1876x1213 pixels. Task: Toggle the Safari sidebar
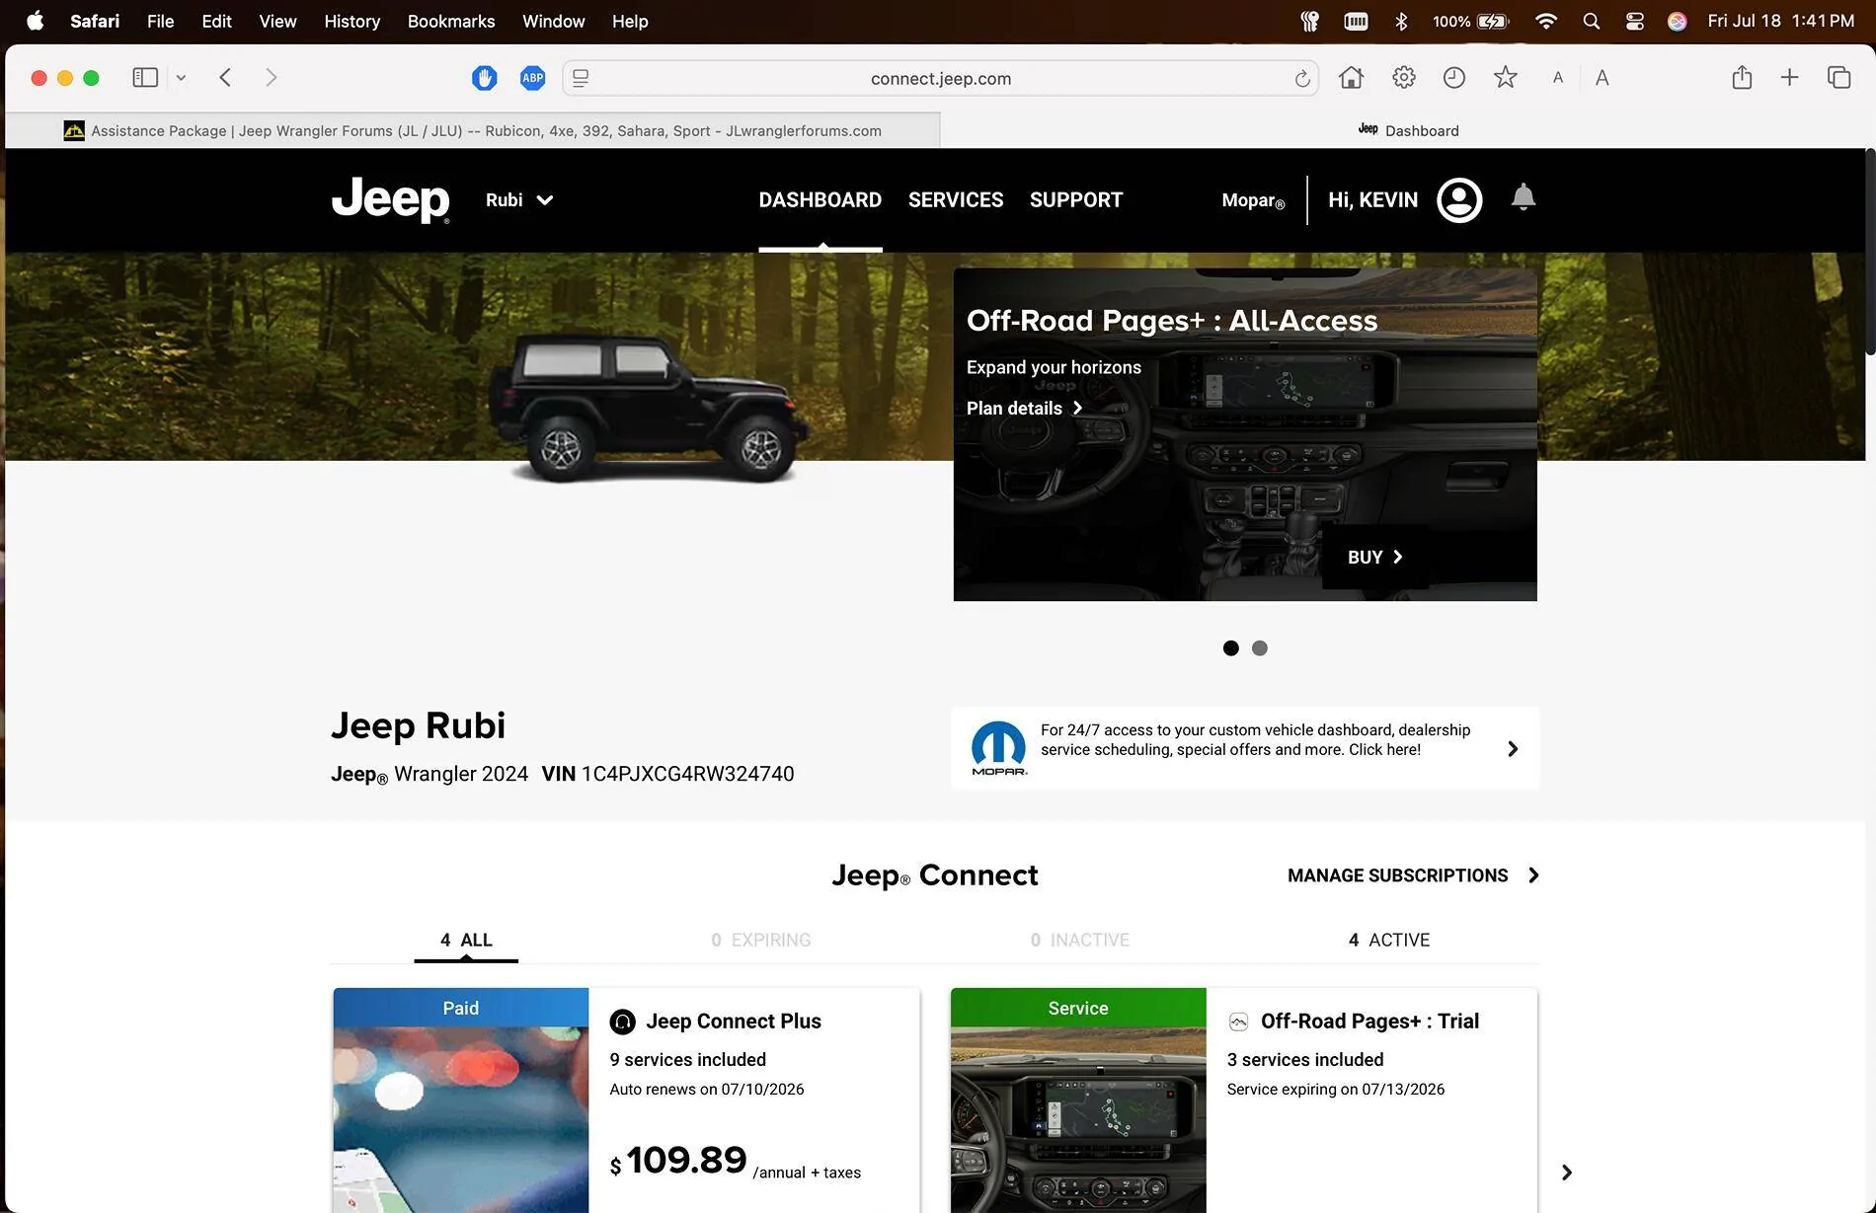click(145, 78)
